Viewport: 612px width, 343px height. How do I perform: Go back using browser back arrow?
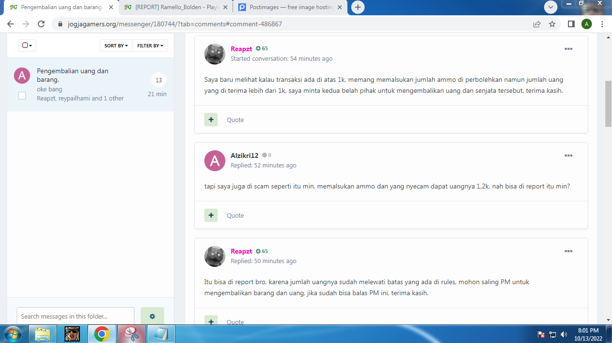point(11,24)
